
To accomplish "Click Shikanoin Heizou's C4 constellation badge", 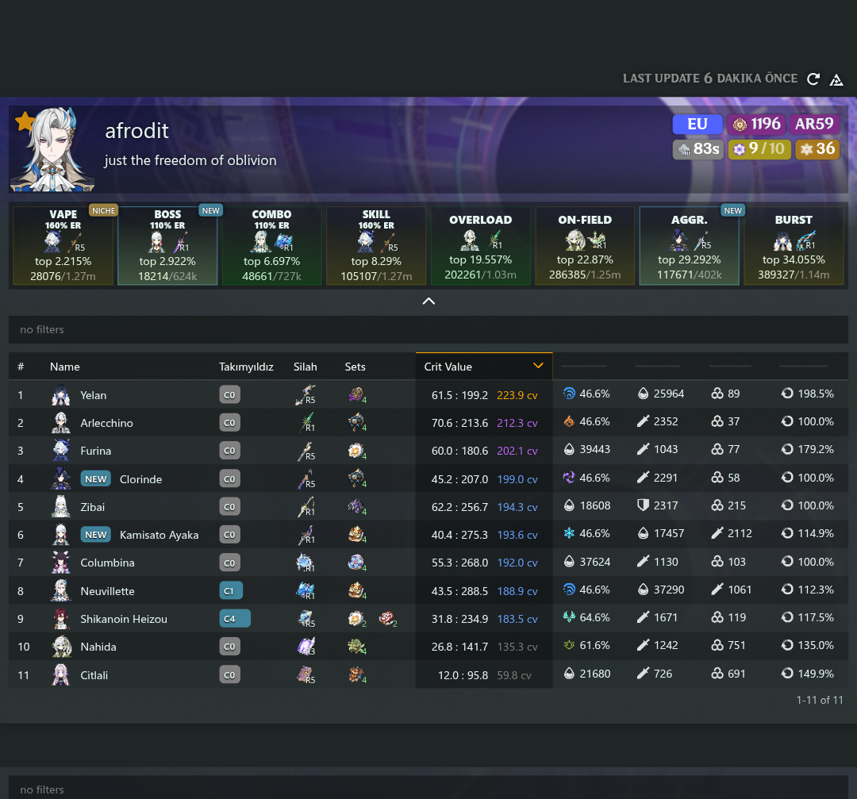I will click(x=234, y=619).
